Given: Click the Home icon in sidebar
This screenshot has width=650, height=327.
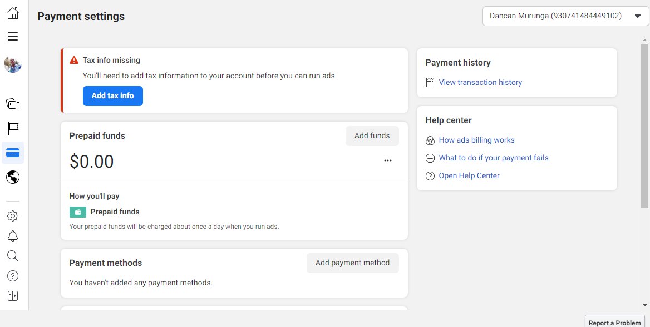Looking at the screenshot, I should tap(13, 13).
